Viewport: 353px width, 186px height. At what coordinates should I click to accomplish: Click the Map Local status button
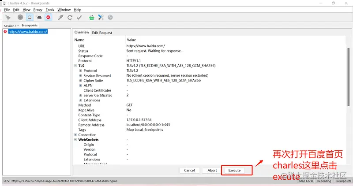(x=306, y=181)
